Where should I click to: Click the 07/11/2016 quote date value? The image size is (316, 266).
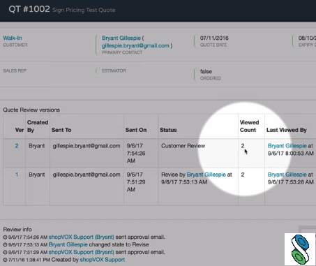(214, 38)
